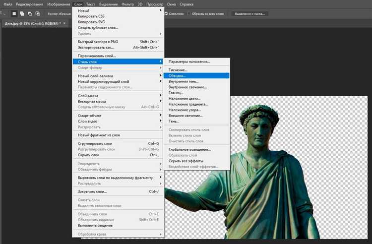Choose Быстрый экспорт в PNG

pos(118,42)
